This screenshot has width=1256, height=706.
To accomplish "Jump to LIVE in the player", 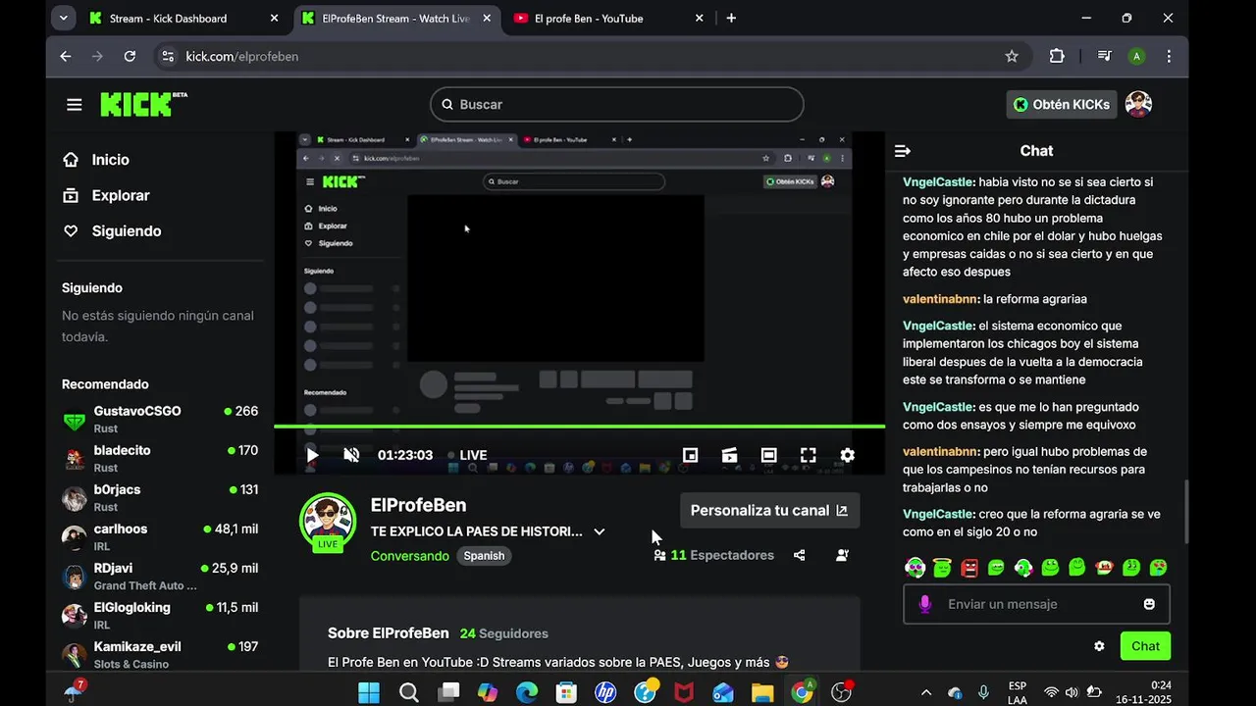I will click(467, 455).
